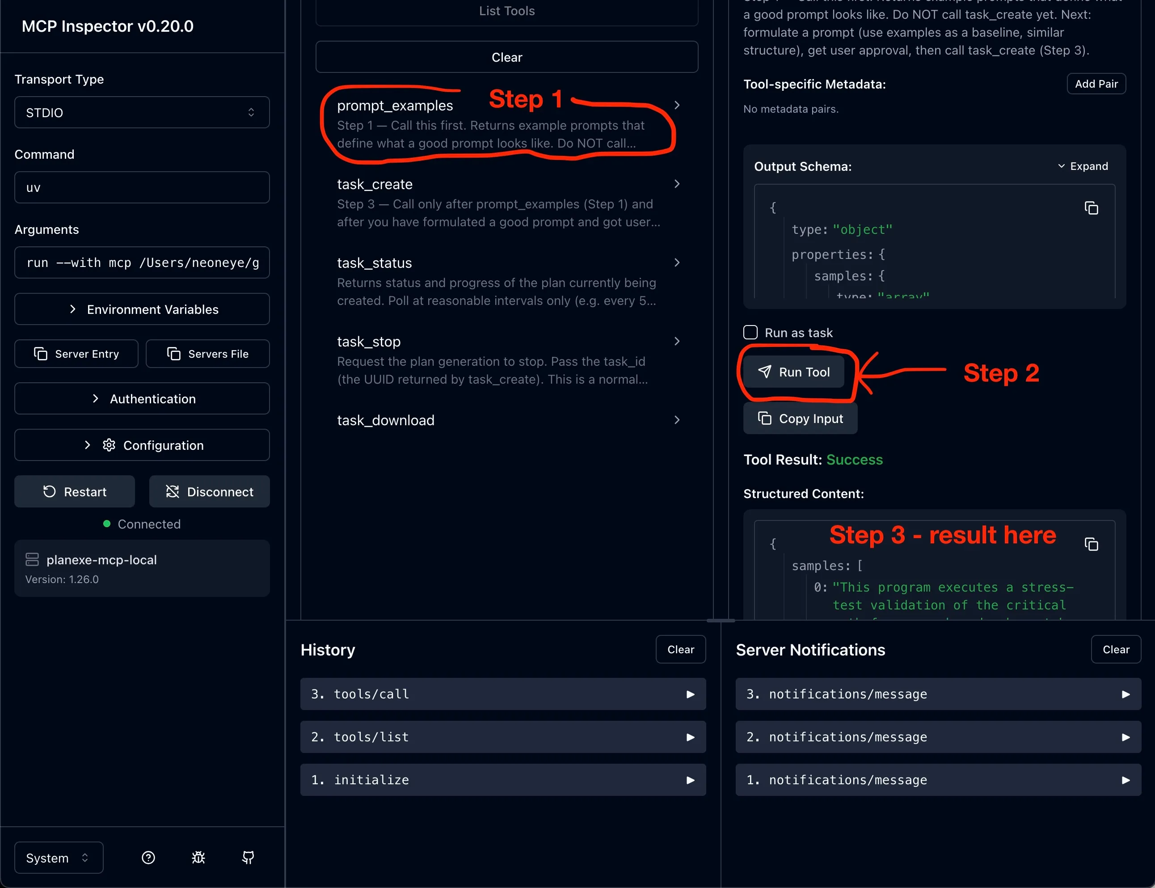Click Copy Input below Run Tool
1155x888 pixels.
800,418
